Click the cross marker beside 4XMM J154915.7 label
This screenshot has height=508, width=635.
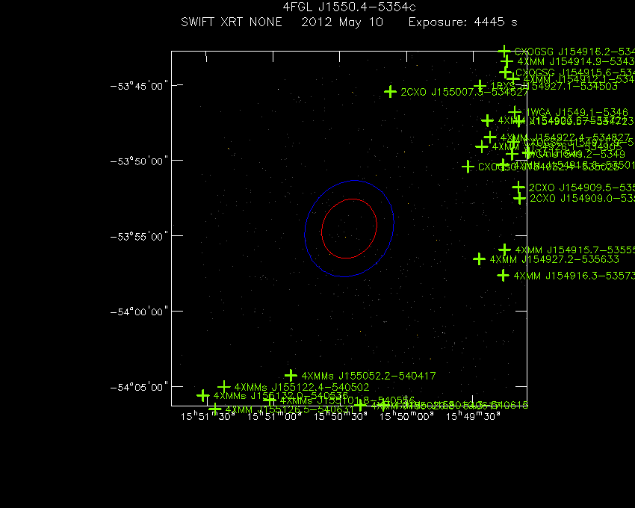point(504,250)
